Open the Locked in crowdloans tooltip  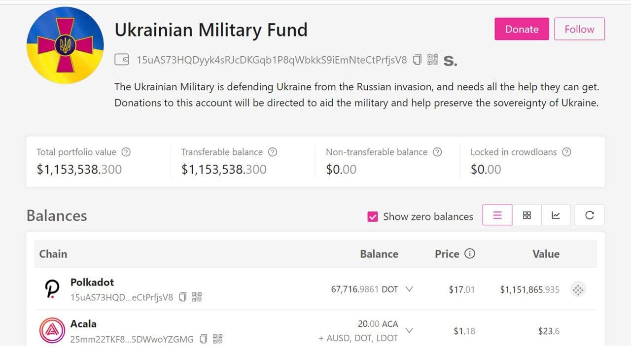pyautogui.click(x=567, y=152)
